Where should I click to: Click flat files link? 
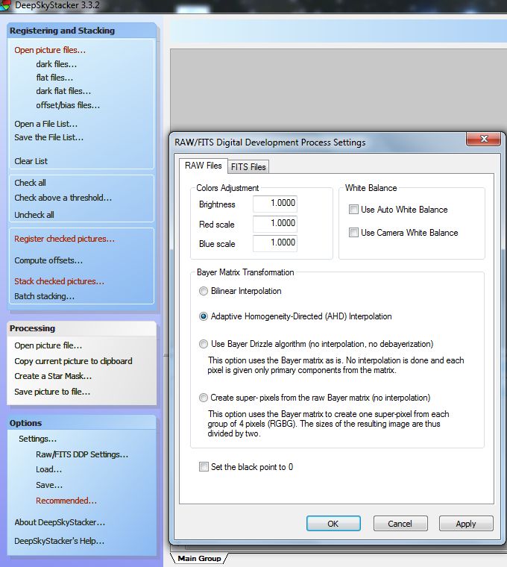pos(54,78)
